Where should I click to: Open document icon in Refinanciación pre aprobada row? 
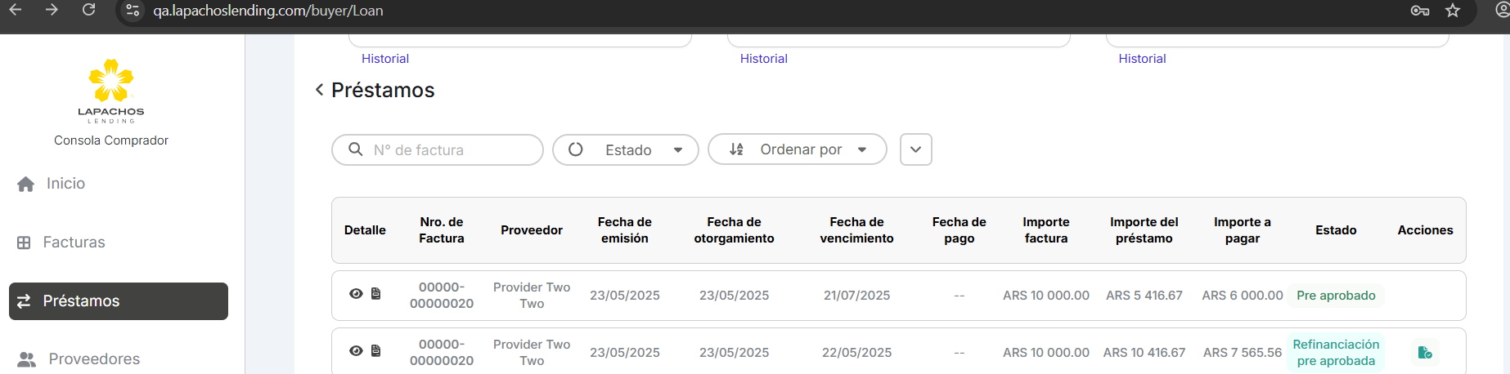click(x=376, y=351)
